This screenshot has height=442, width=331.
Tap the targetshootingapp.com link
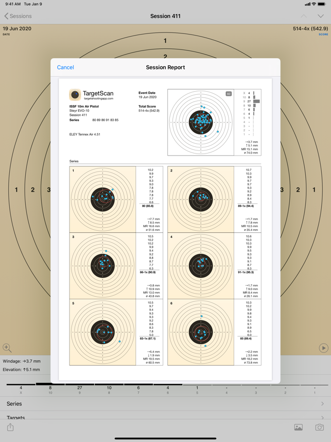(x=99, y=99)
